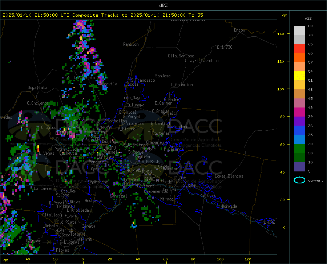
Task: Click the Clla.El_Cavadito label
Action: tap(201, 61)
